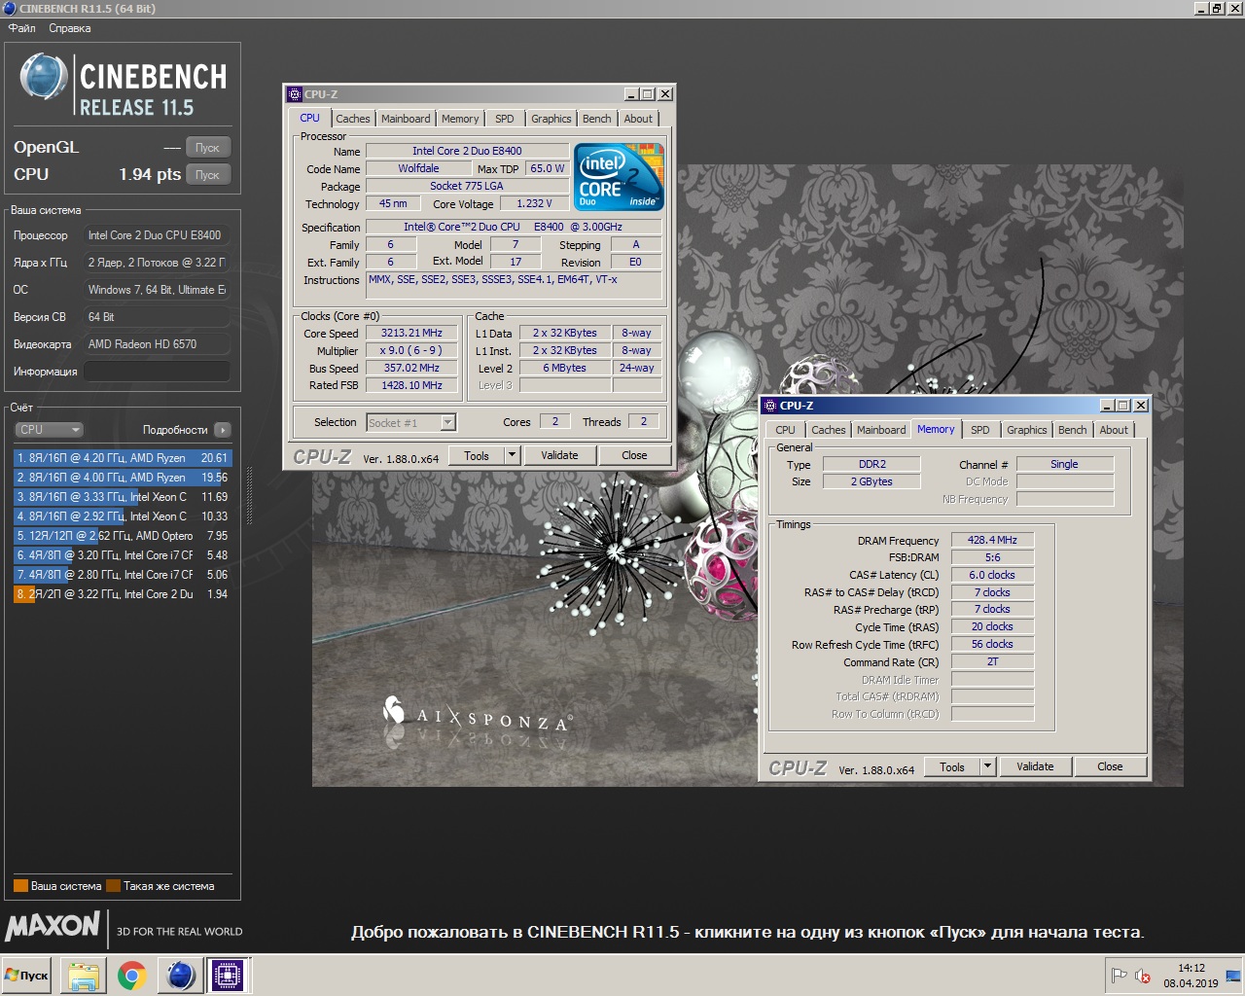Image resolution: width=1245 pixels, height=996 pixels.
Task: Switch to Caches tab in Memory CPU-Z window
Action: pos(829,430)
